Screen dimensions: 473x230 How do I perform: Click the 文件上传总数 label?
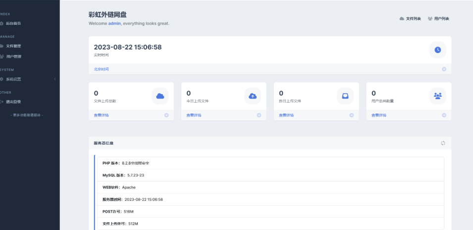(x=105, y=101)
